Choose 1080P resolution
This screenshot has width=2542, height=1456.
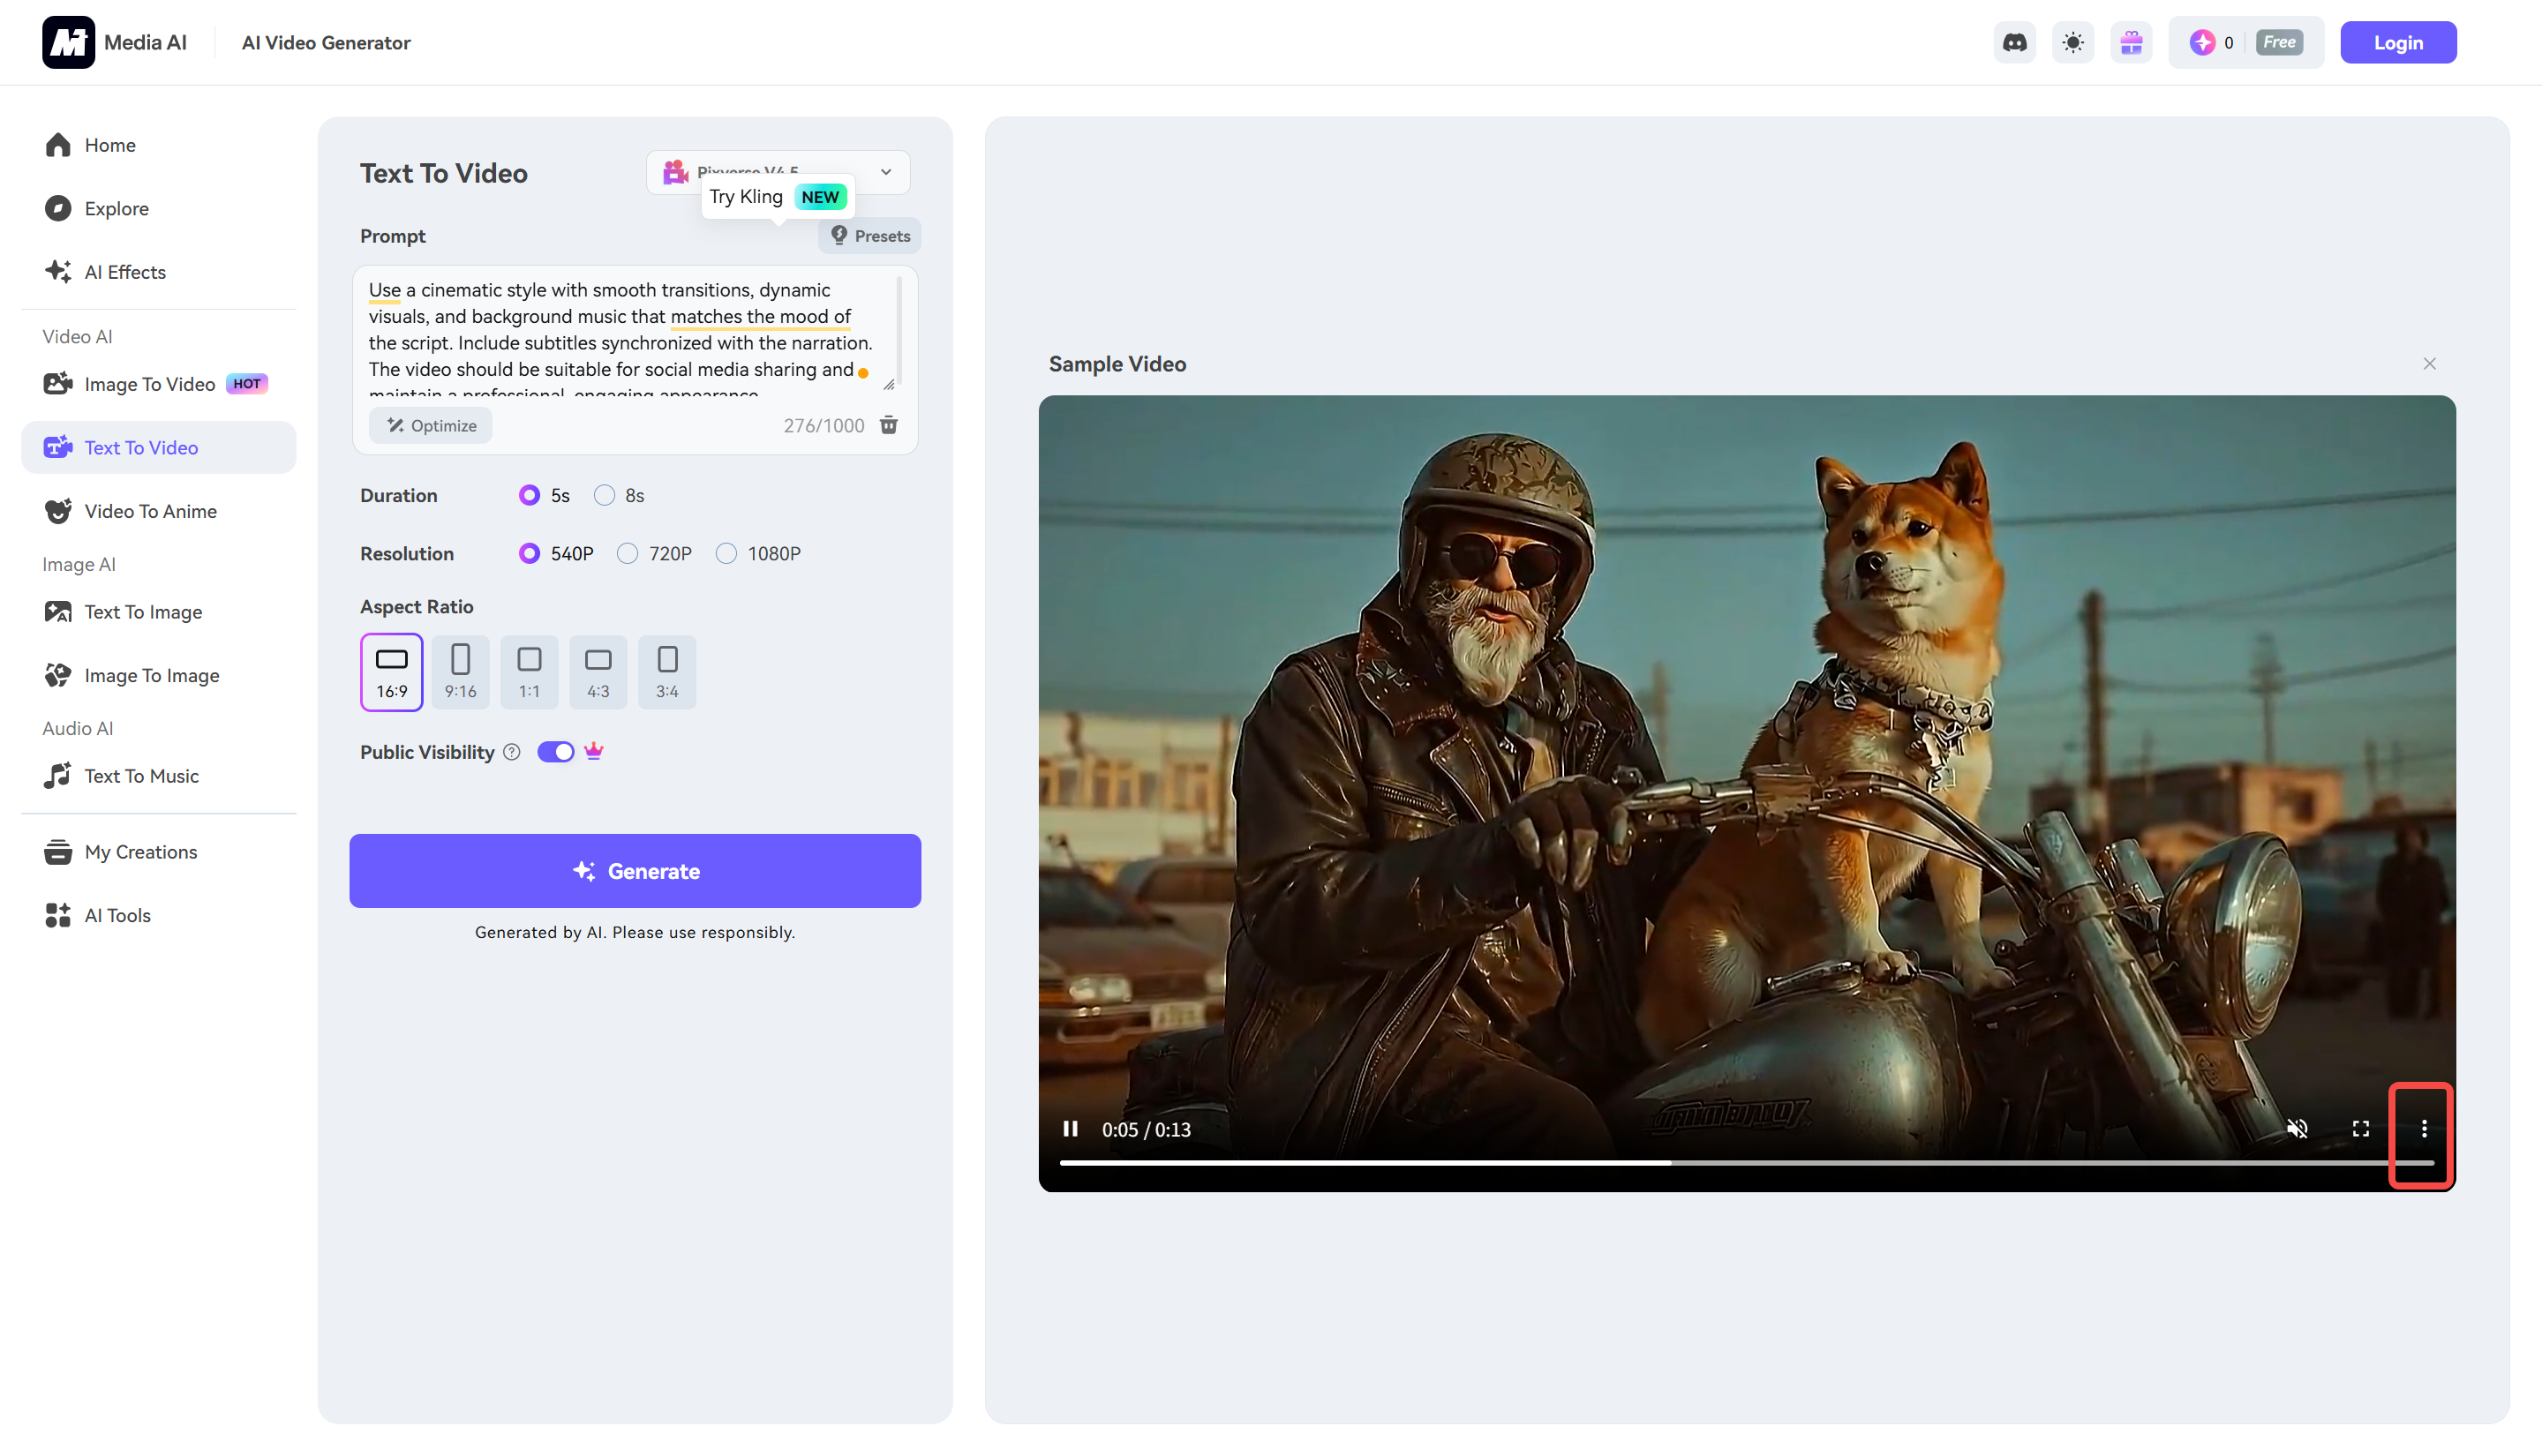point(726,553)
